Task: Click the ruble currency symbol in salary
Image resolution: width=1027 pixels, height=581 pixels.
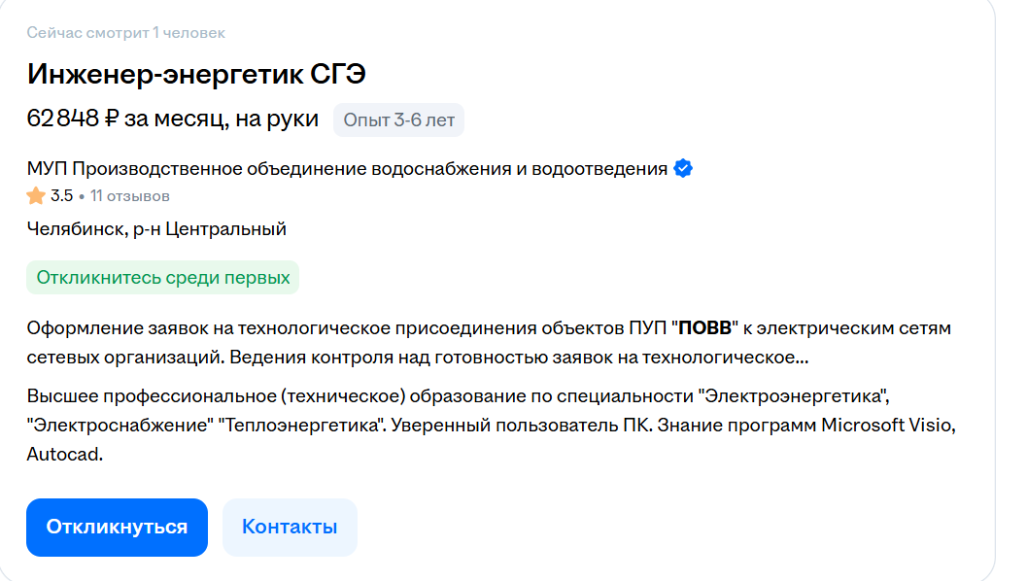Action: 111,120
